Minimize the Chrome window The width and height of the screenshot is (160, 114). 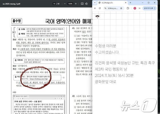(143, 3)
